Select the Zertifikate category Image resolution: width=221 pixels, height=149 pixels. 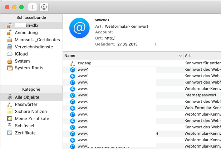tap(31, 133)
